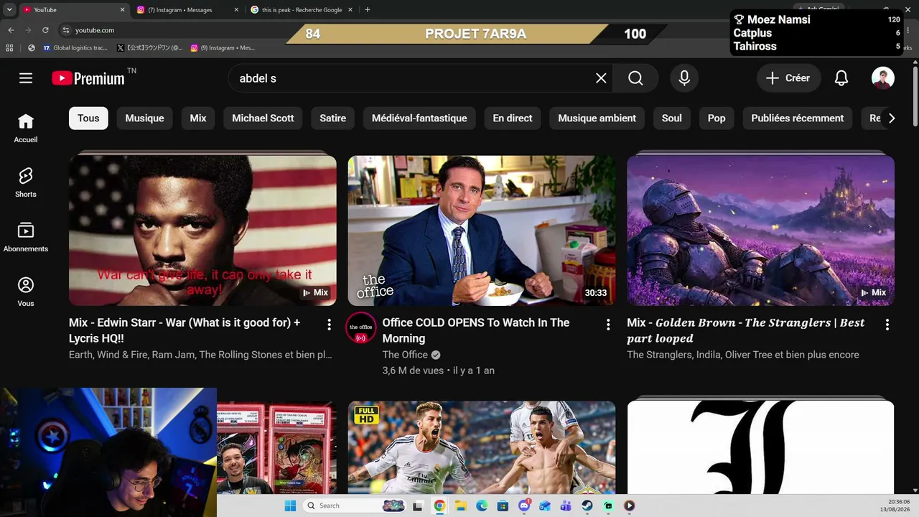919x517 pixels.
Task: Clear the search box text with X
Action: coord(601,78)
